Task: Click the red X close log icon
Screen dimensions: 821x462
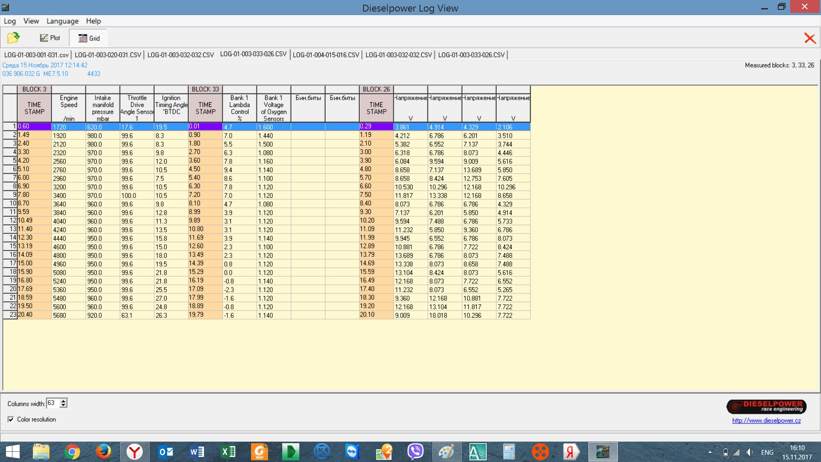Action: [x=809, y=38]
